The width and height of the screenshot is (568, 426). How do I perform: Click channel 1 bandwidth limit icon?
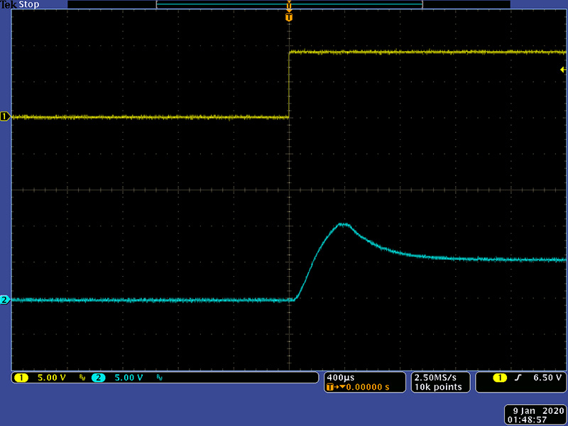[82, 378]
